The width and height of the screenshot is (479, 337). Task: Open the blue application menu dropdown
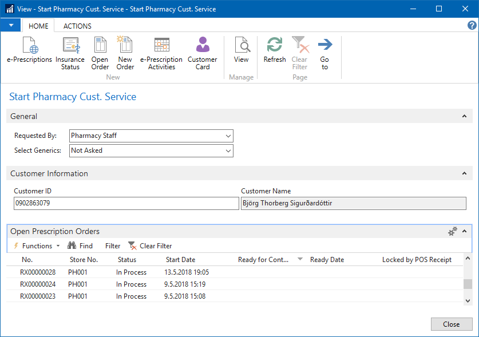tap(11, 26)
